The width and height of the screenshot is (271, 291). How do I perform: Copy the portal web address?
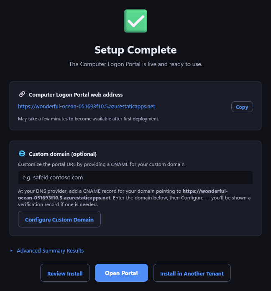coord(242,107)
